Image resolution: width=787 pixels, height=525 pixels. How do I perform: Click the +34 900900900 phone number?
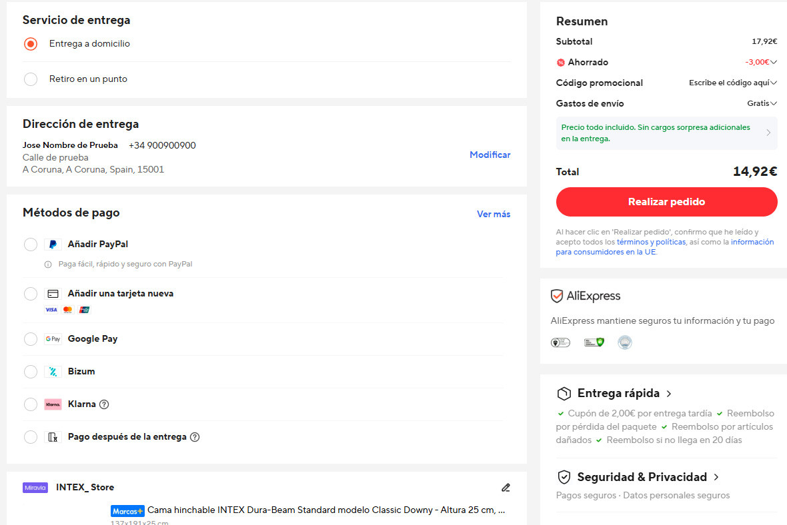tap(162, 145)
